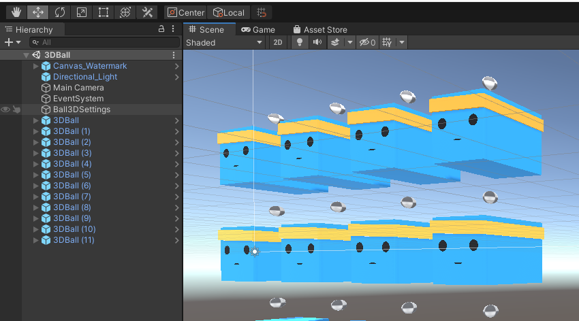
Task: Select the Move tool
Action: pos(38,12)
